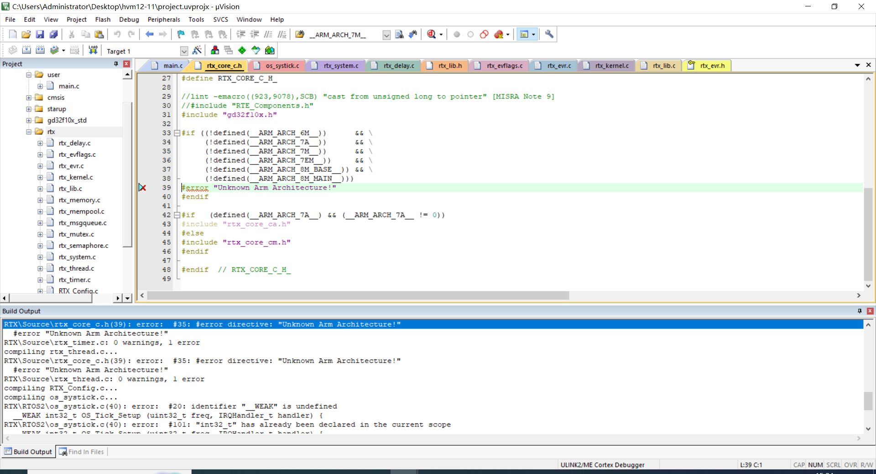Indent the selected lines
Viewport: 876px width, 474px height.
(241, 34)
